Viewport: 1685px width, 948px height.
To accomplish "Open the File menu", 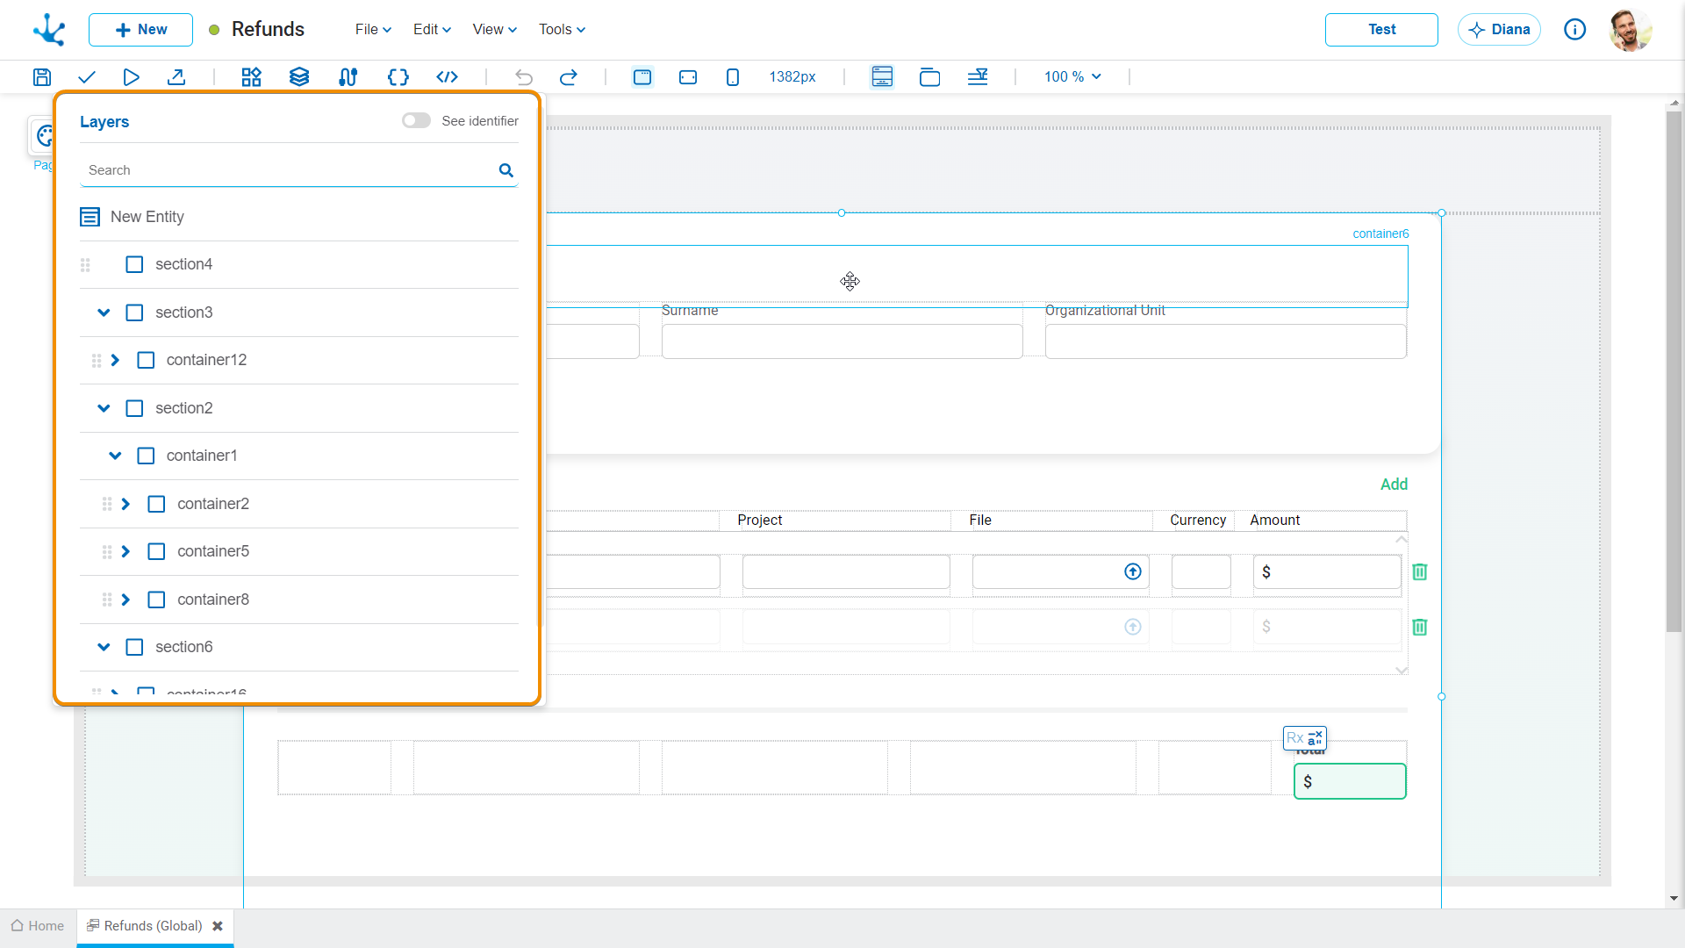I will [373, 30].
